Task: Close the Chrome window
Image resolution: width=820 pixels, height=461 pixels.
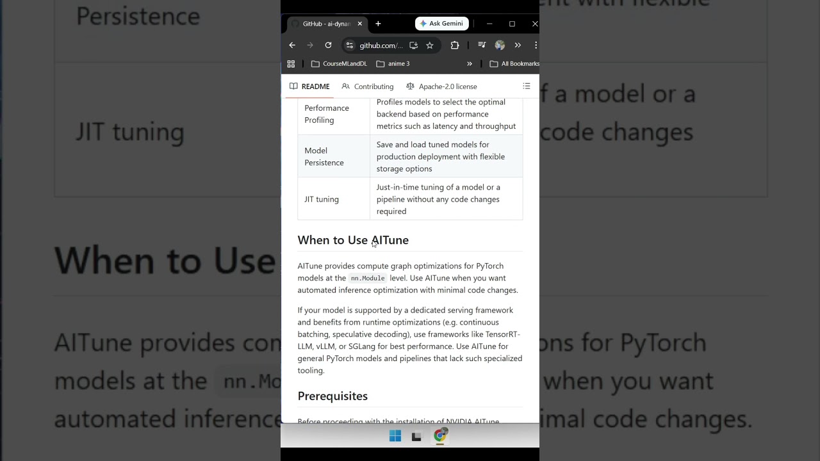Action: tap(535, 24)
